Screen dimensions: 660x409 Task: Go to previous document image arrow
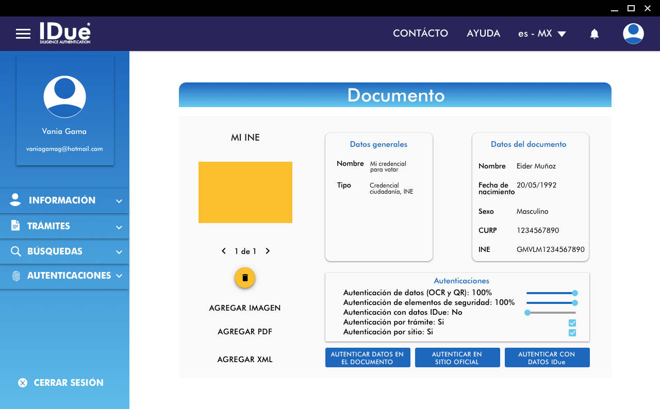pos(224,251)
